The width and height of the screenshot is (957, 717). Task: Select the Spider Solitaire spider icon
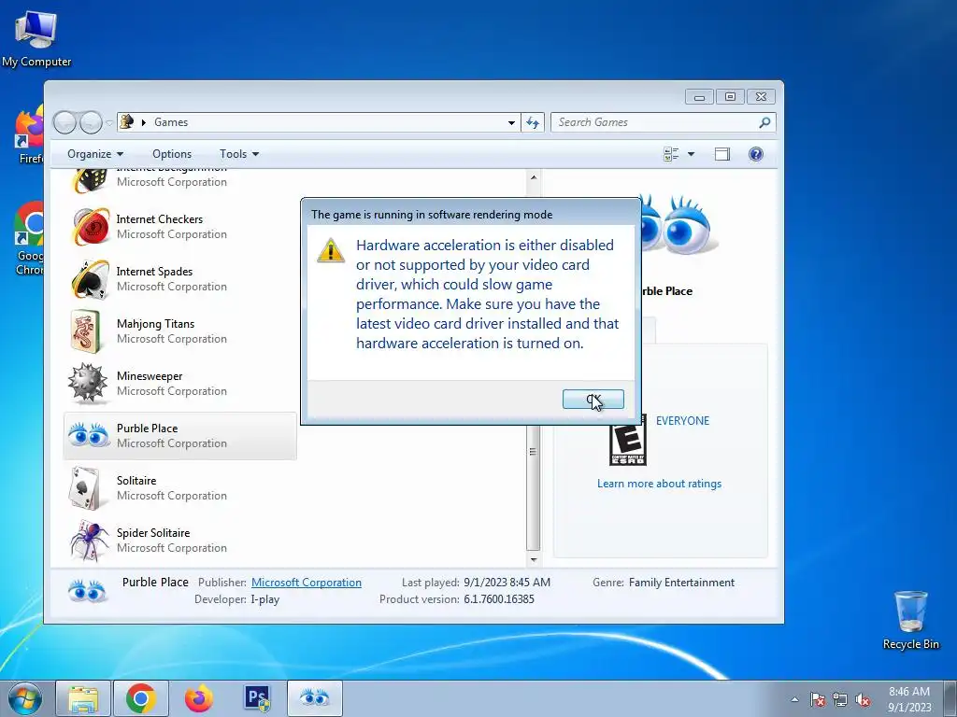pyautogui.click(x=89, y=541)
